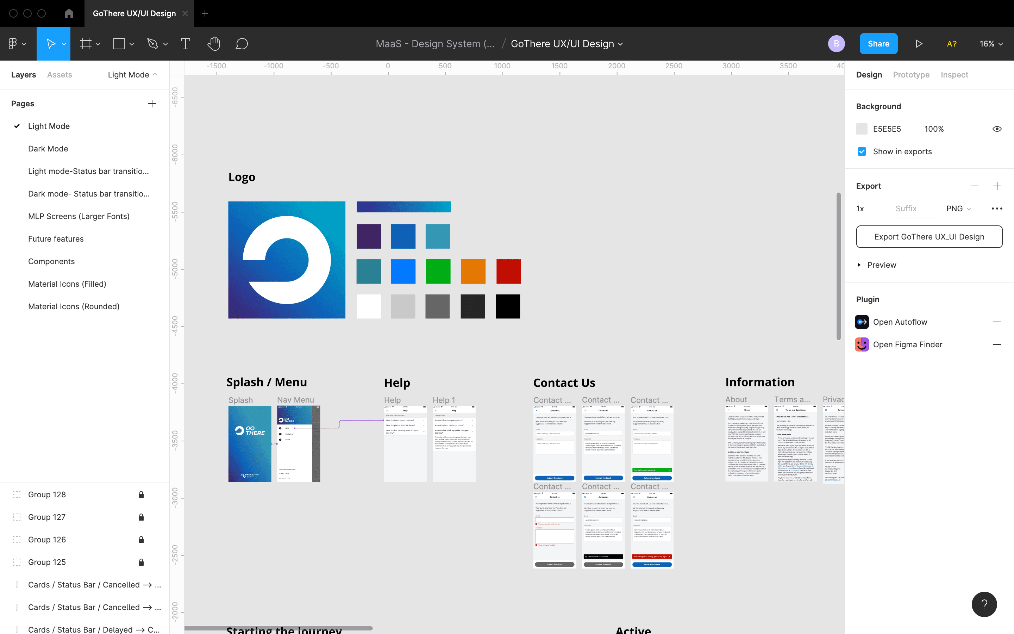The image size is (1014, 634).
Task: Go to the Home screen
Action: click(x=69, y=13)
